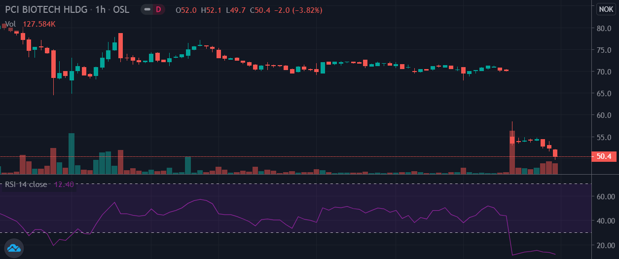Screen dimensions: 619x259
Task: Click the delayed data 'D' badge
Action: point(158,9)
